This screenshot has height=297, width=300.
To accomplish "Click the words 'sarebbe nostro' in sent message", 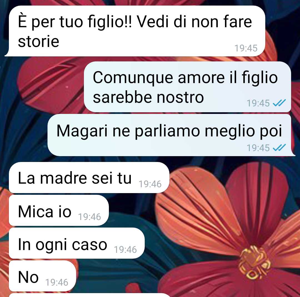I will tap(148, 98).
